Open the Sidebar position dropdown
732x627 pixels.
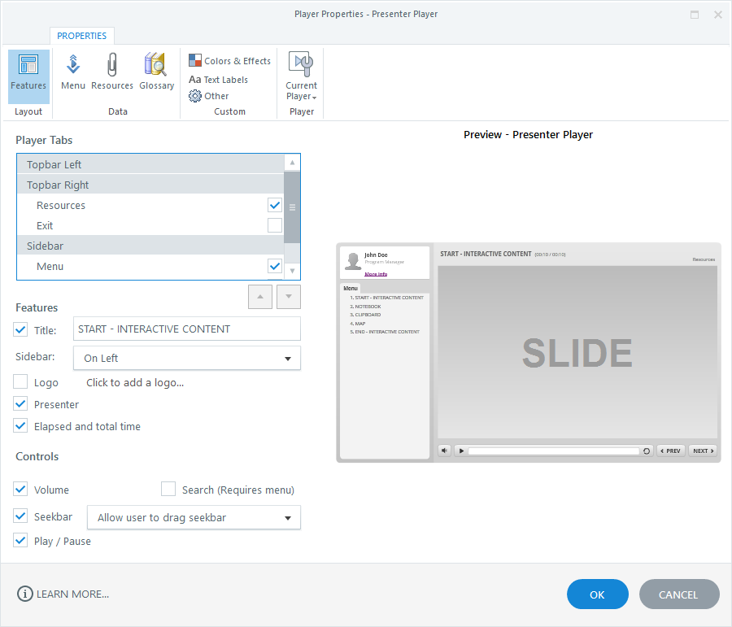pos(187,358)
